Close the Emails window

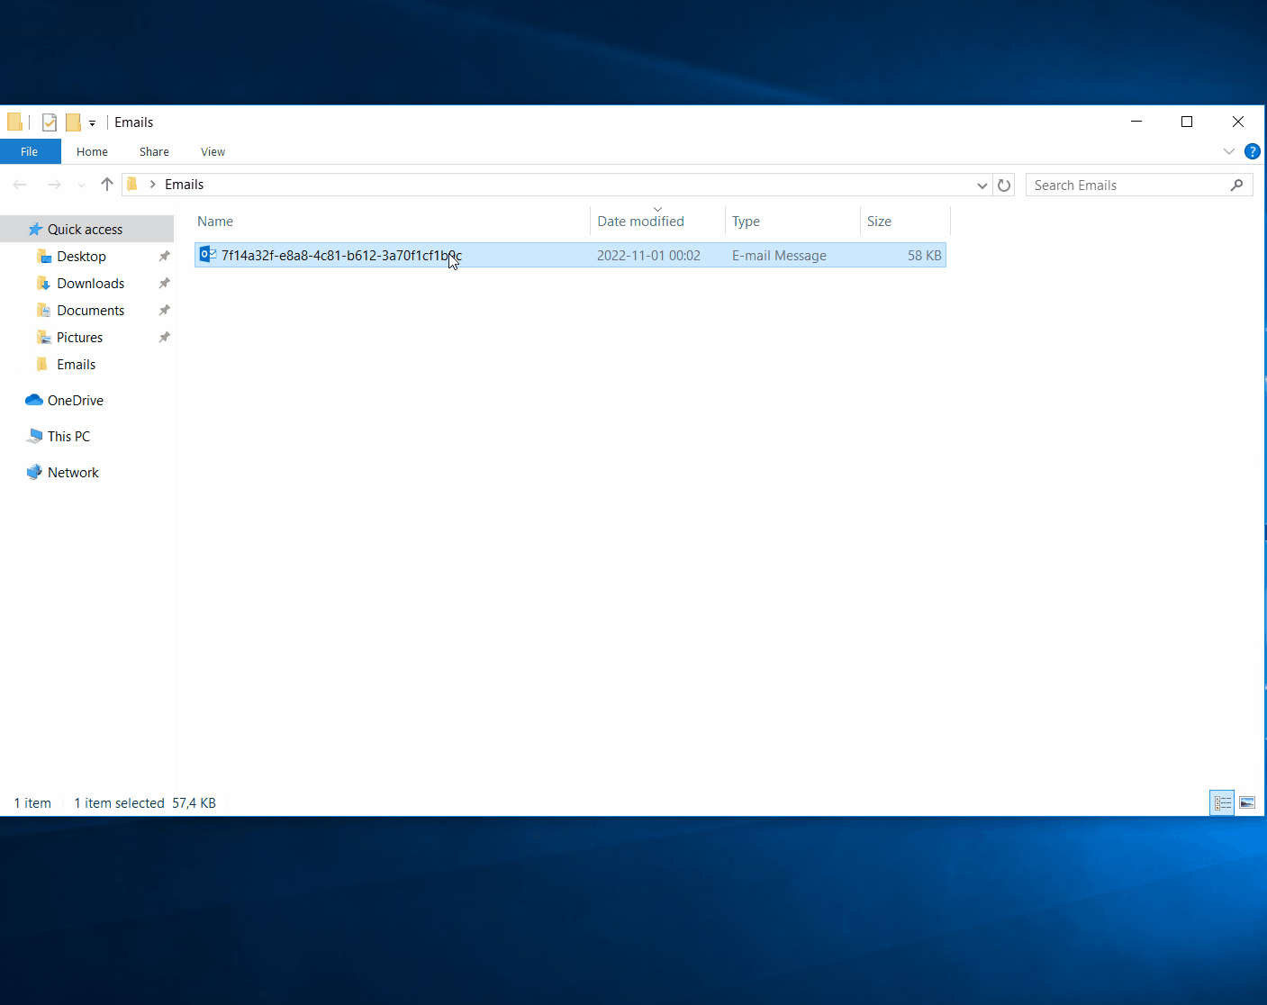(x=1238, y=122)
